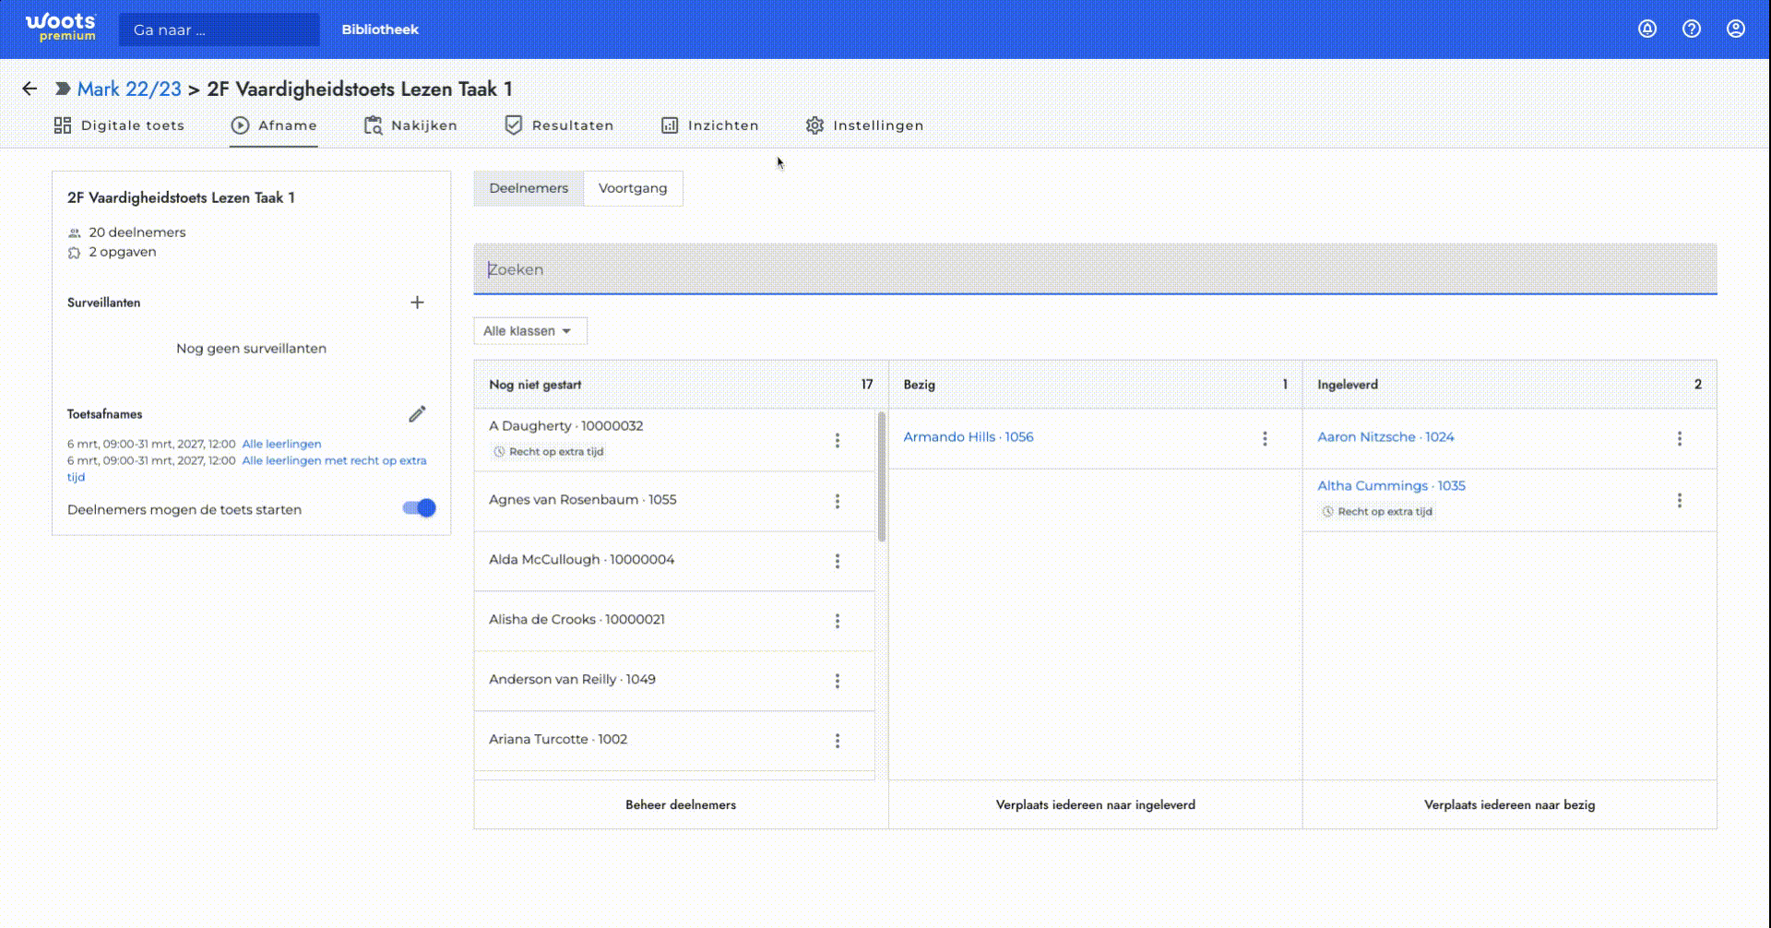The image size is (1771, 928).
Task: Open options menu for Altha Cummings
Action: [x=1680, y=500]
